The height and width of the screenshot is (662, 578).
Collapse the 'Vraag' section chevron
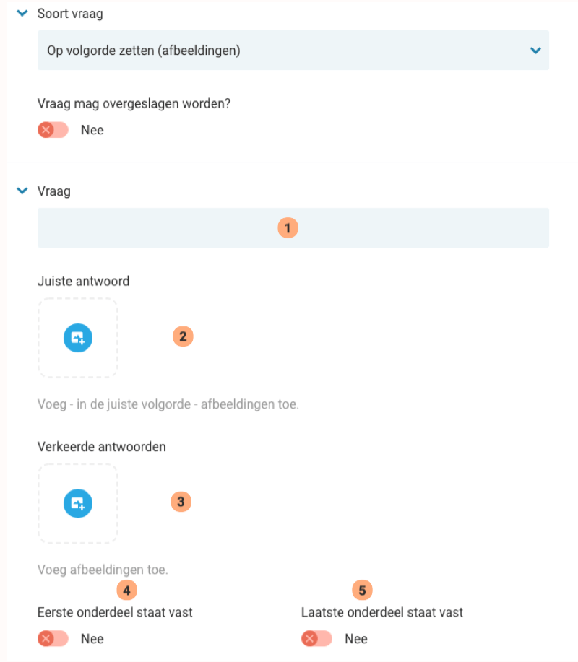(22, 191)
